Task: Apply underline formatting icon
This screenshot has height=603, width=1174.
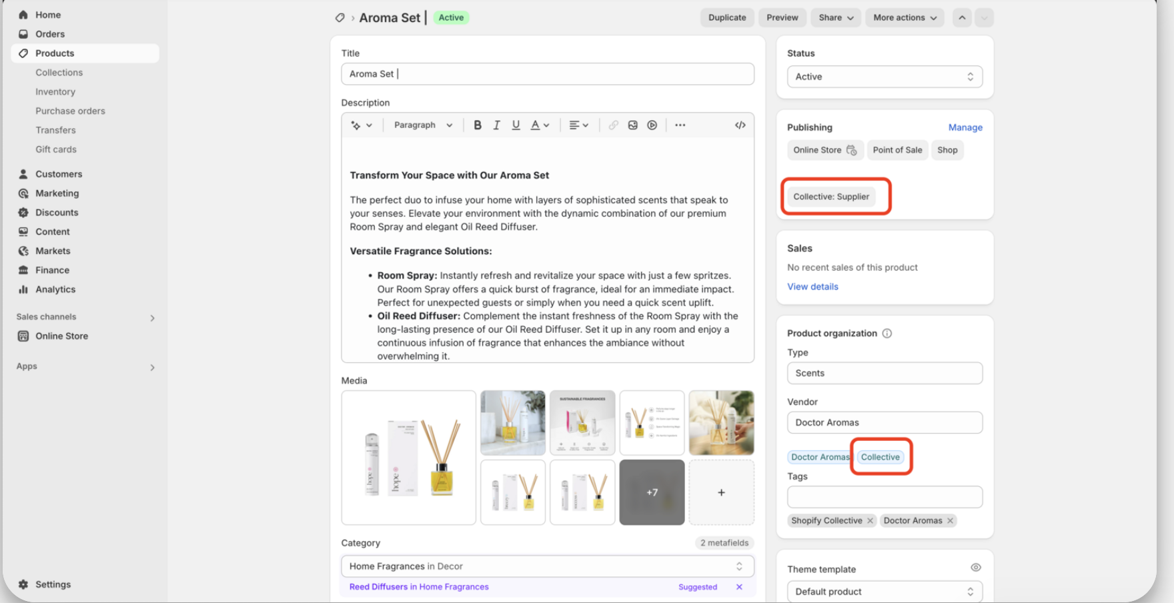Action: click(x=516, y=125)
